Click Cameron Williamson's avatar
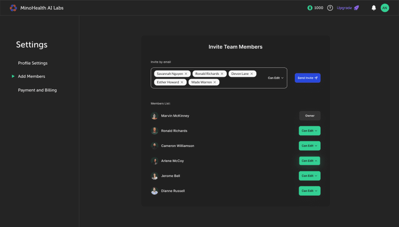This screenshot has width=399, height=227. click(154, 146)
